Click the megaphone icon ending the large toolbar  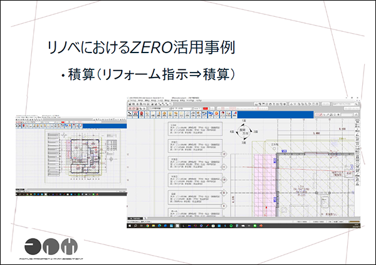(x=234, y=115)
